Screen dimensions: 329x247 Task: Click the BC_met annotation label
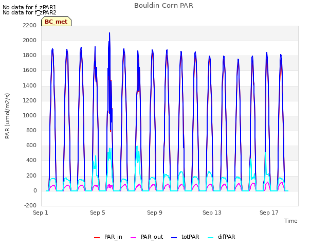(x=56, y=22)
